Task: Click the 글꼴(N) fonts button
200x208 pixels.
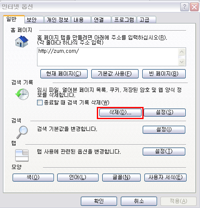Action: 121,177
